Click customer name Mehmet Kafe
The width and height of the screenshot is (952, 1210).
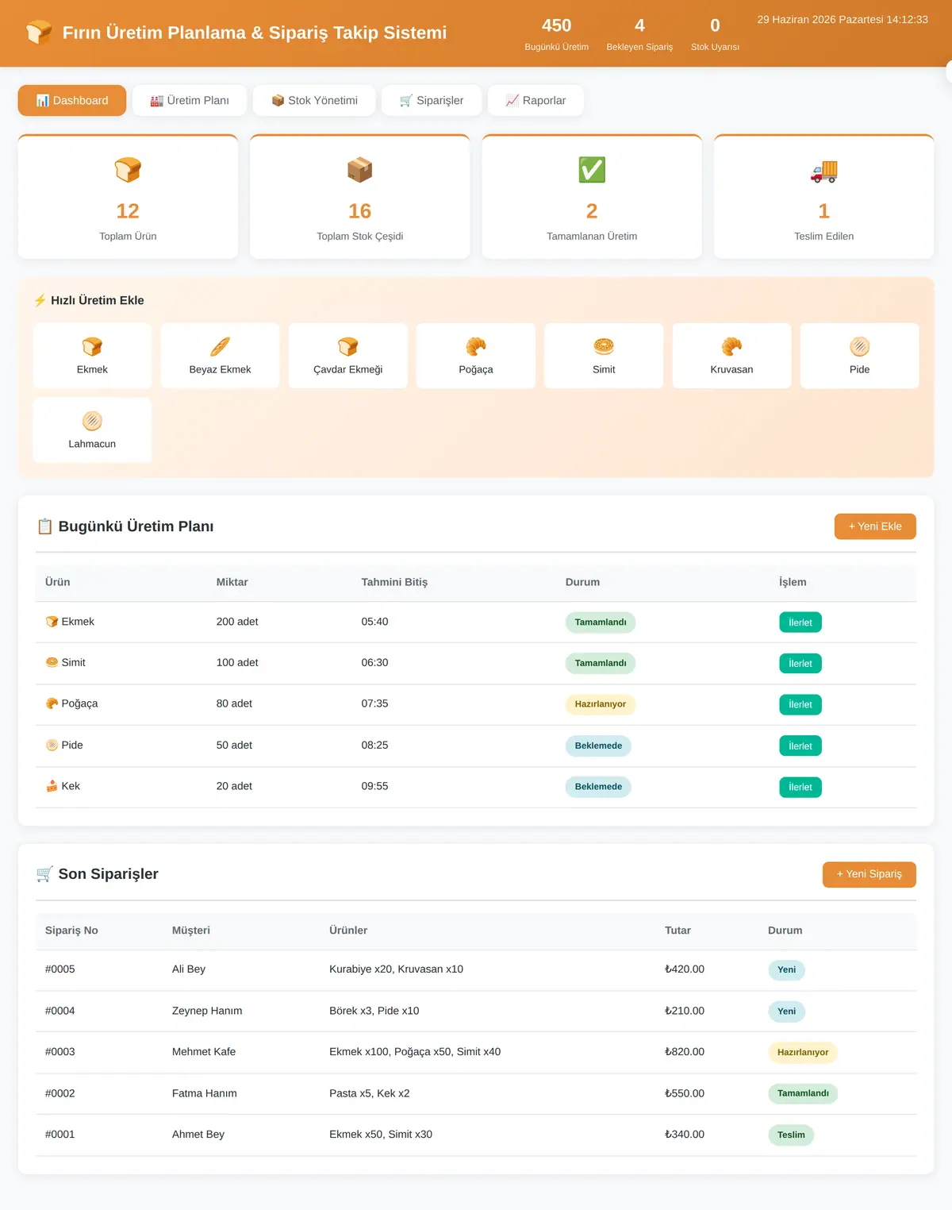(x=204, y=1052)
